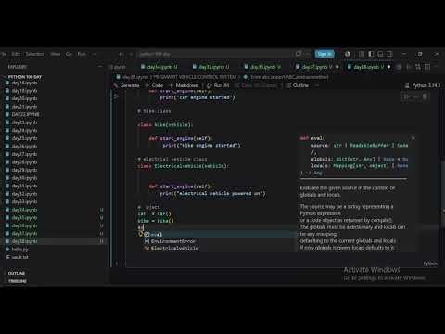Open editor more actions ellipsis at tab row end

point(436,67)
